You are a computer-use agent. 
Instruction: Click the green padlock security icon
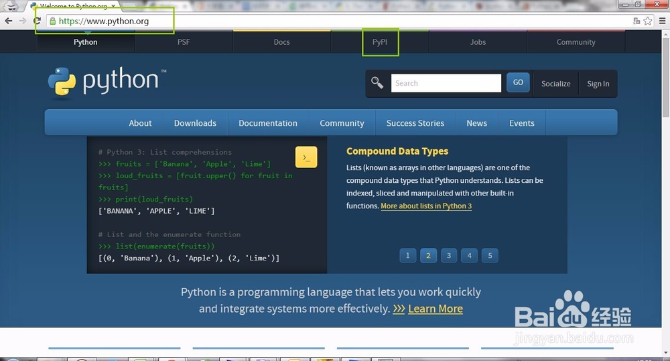point(52,21)
